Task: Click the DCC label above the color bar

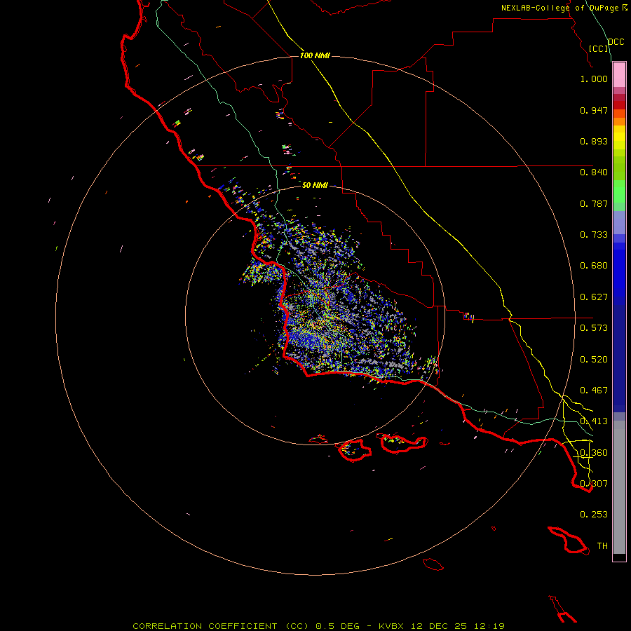Action: pos(616,42)
